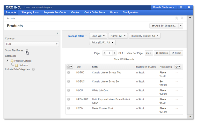Click the Uniforms folder icon
204x128 pixels.
point(16,65)
